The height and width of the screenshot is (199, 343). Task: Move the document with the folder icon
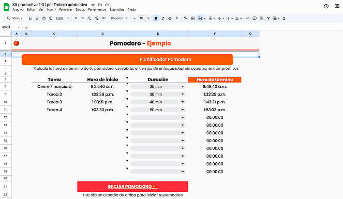pos(100,5)
